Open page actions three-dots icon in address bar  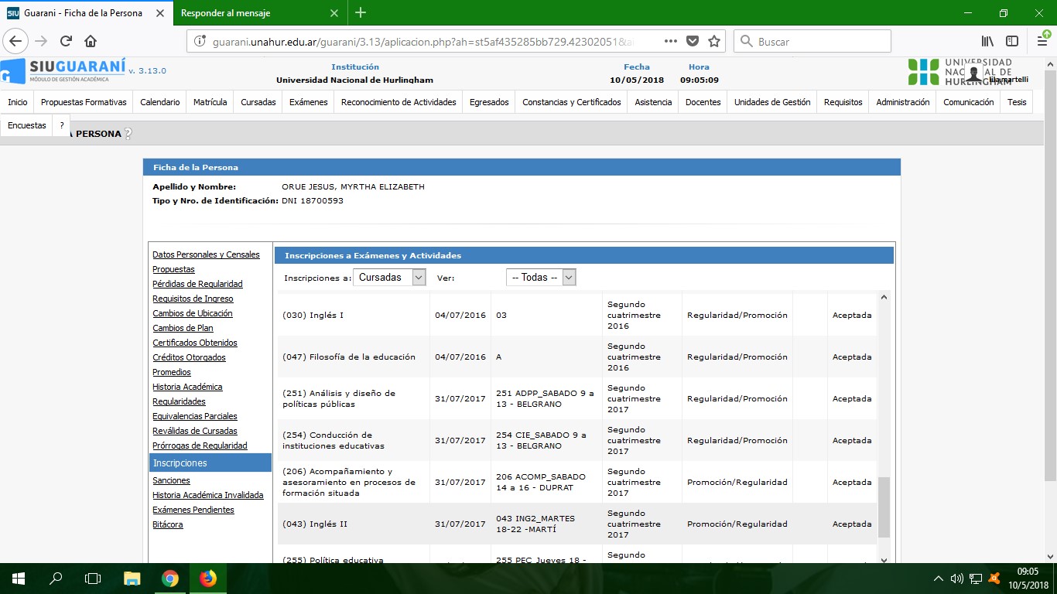coord(671,41)
